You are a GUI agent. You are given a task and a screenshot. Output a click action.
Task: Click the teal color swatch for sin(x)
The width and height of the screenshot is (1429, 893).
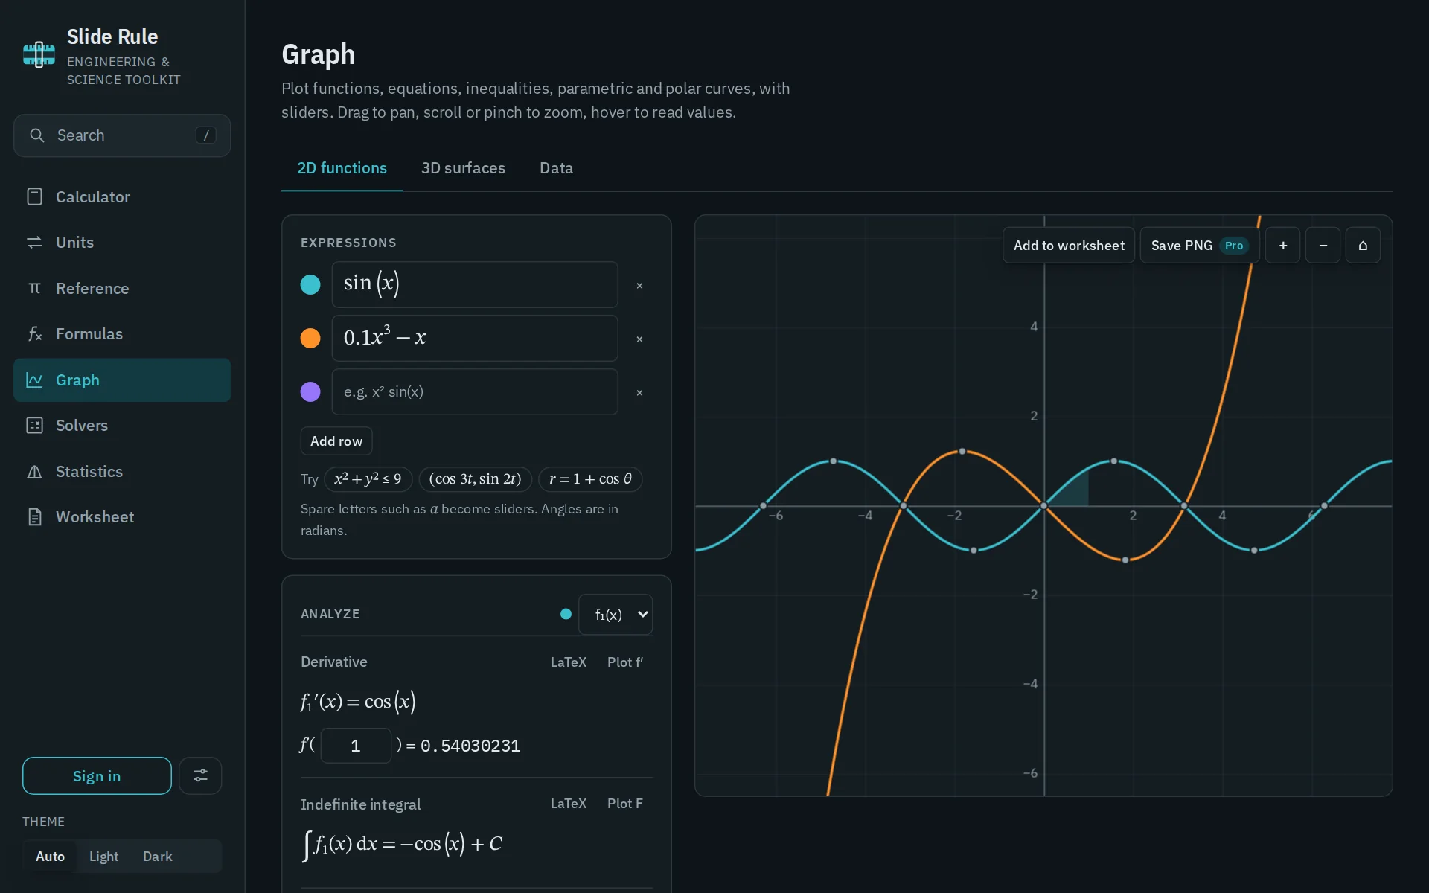pyautogui.click(x=310, y=285)
